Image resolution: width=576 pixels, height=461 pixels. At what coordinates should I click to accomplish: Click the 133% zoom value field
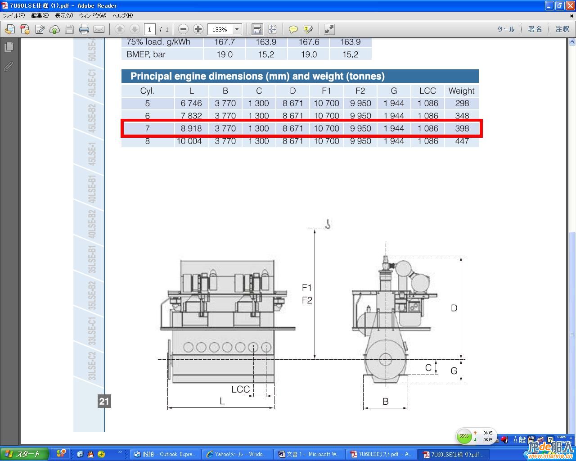(220, 29)
